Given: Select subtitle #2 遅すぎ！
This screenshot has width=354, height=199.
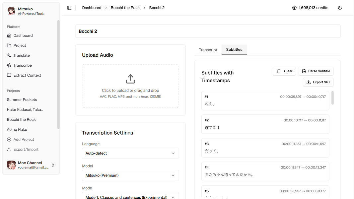Looking at the screenshot, I should (x=265, y=124).
